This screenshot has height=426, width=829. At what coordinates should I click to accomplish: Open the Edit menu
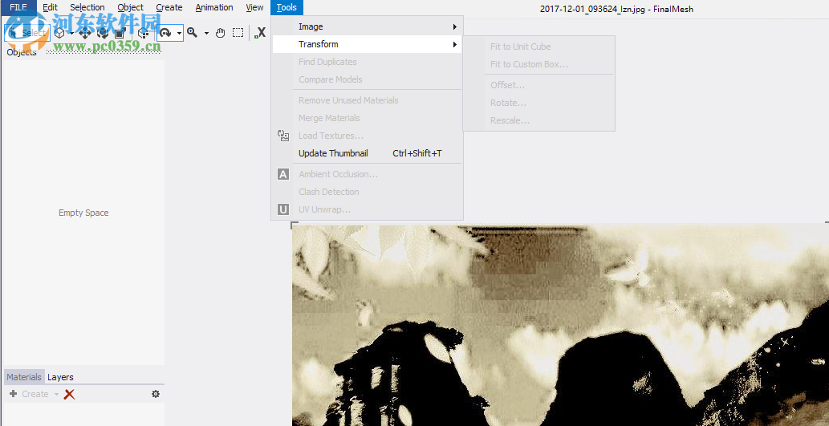point(51,7)
